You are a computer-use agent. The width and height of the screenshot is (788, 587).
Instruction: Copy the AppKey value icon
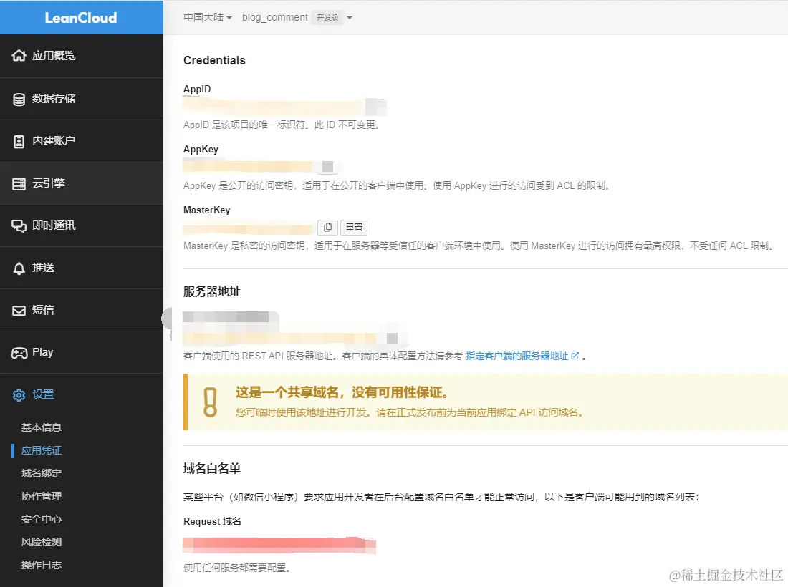tap(327, 166)
